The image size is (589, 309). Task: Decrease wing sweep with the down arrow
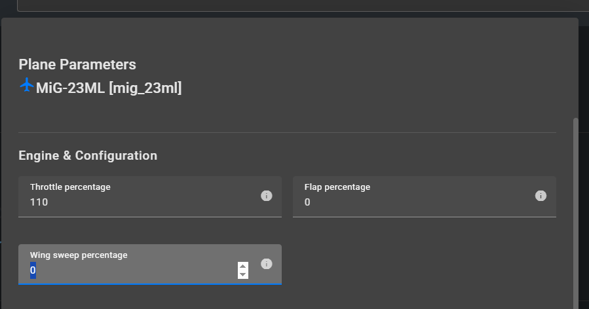click(243, 274)
